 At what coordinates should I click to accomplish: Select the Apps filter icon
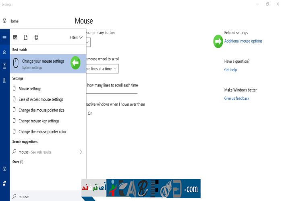point(15,37)
